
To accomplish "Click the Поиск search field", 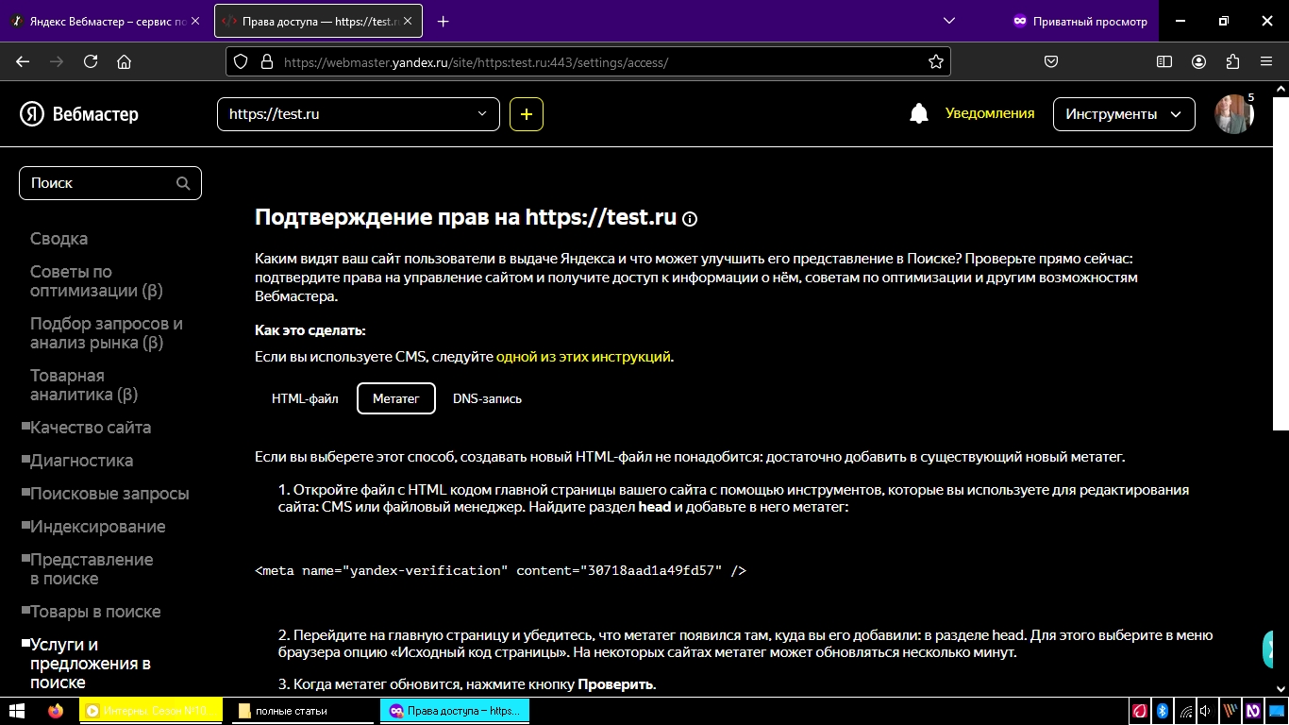I will 110,183.
